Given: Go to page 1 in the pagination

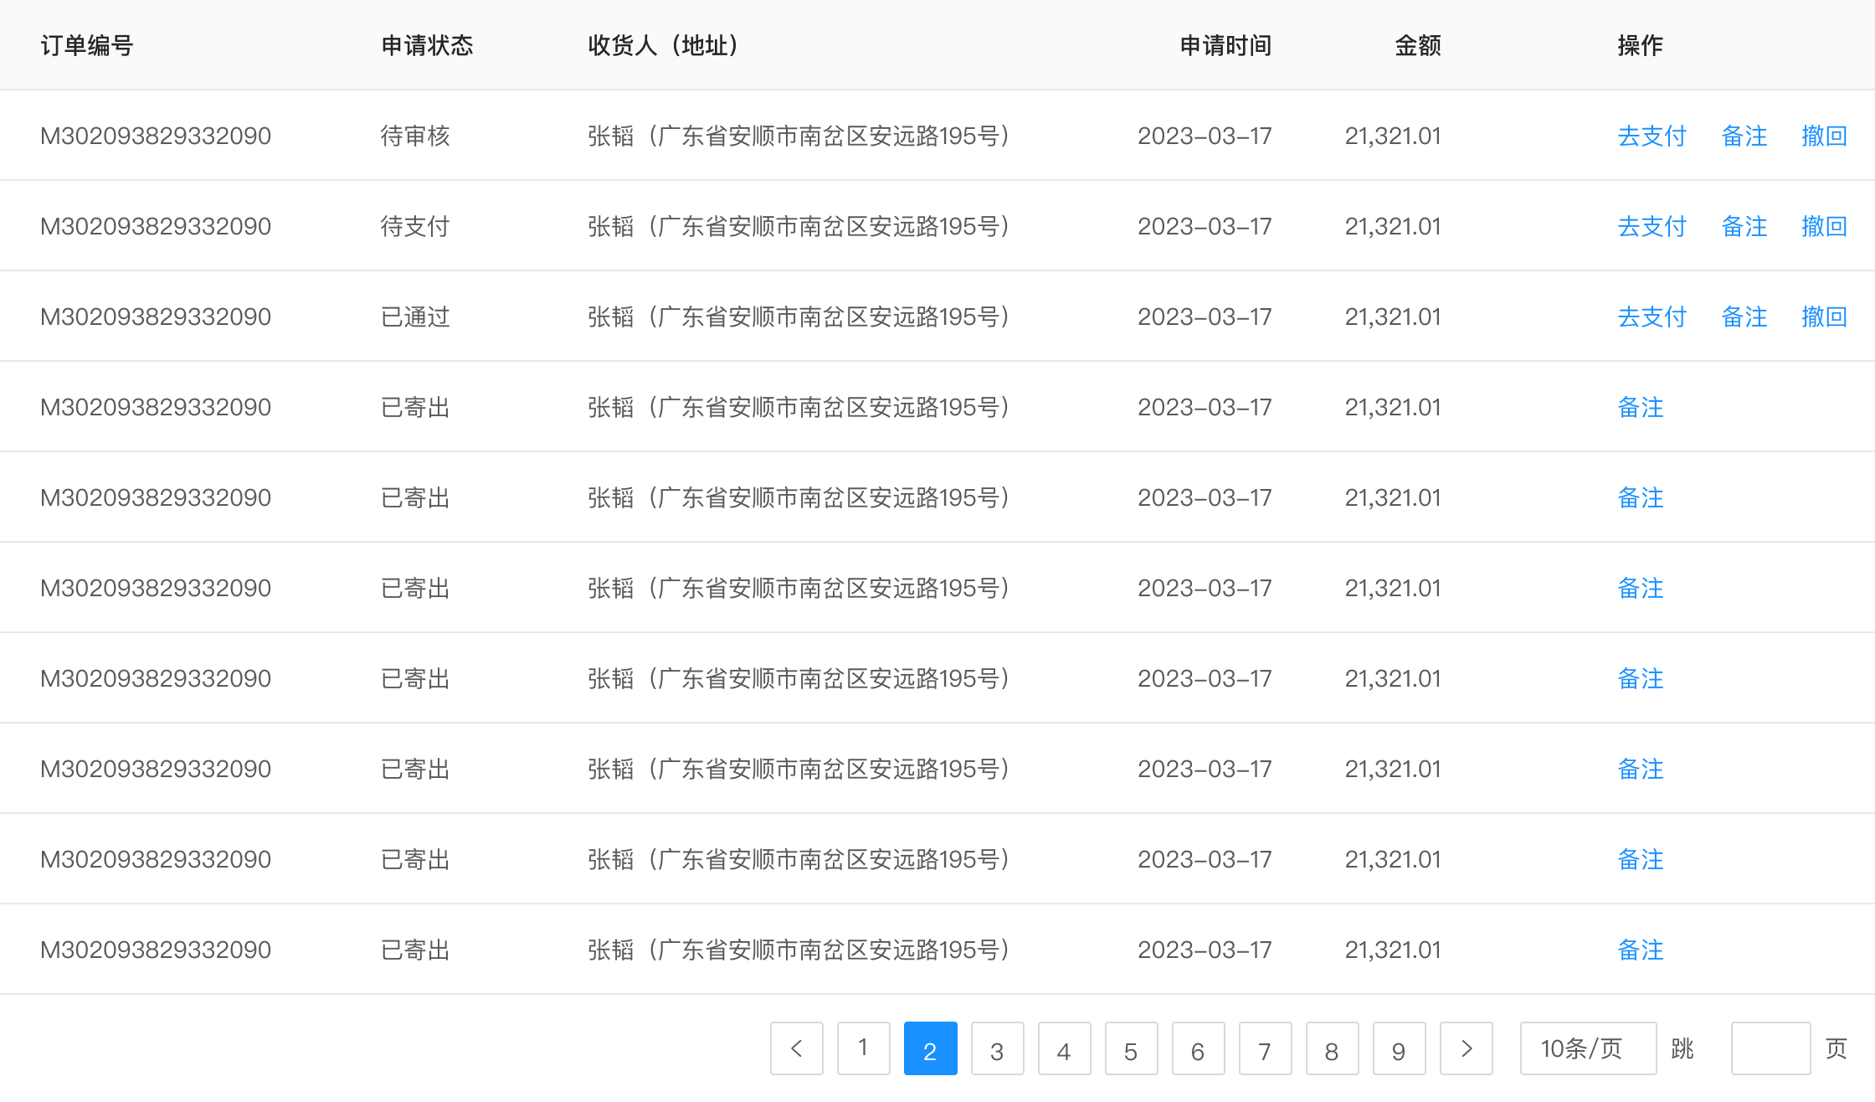Looking at the screenshot, I should pyautogui.click(x=863, y=1048).
